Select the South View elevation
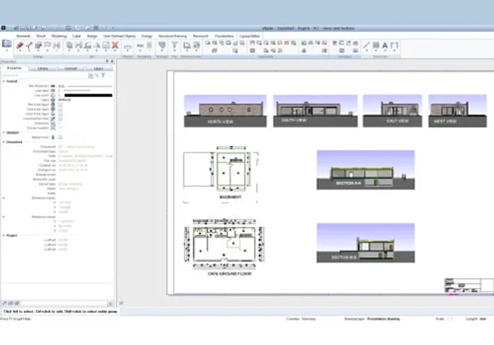Screen dimensions: 494x345 coord(316,111)
